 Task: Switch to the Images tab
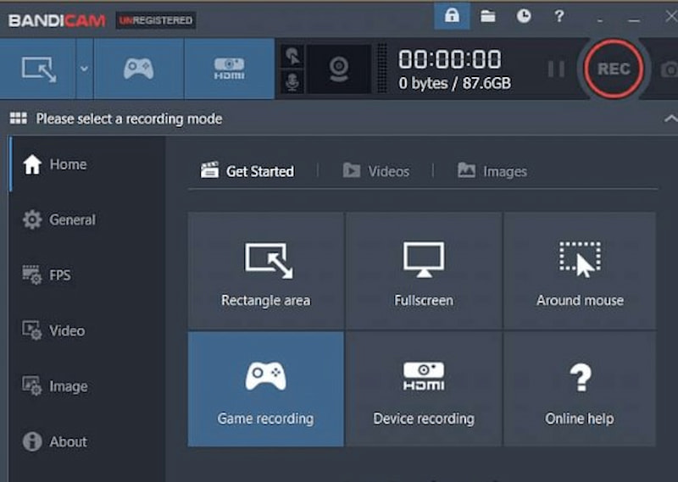[492, 171]
